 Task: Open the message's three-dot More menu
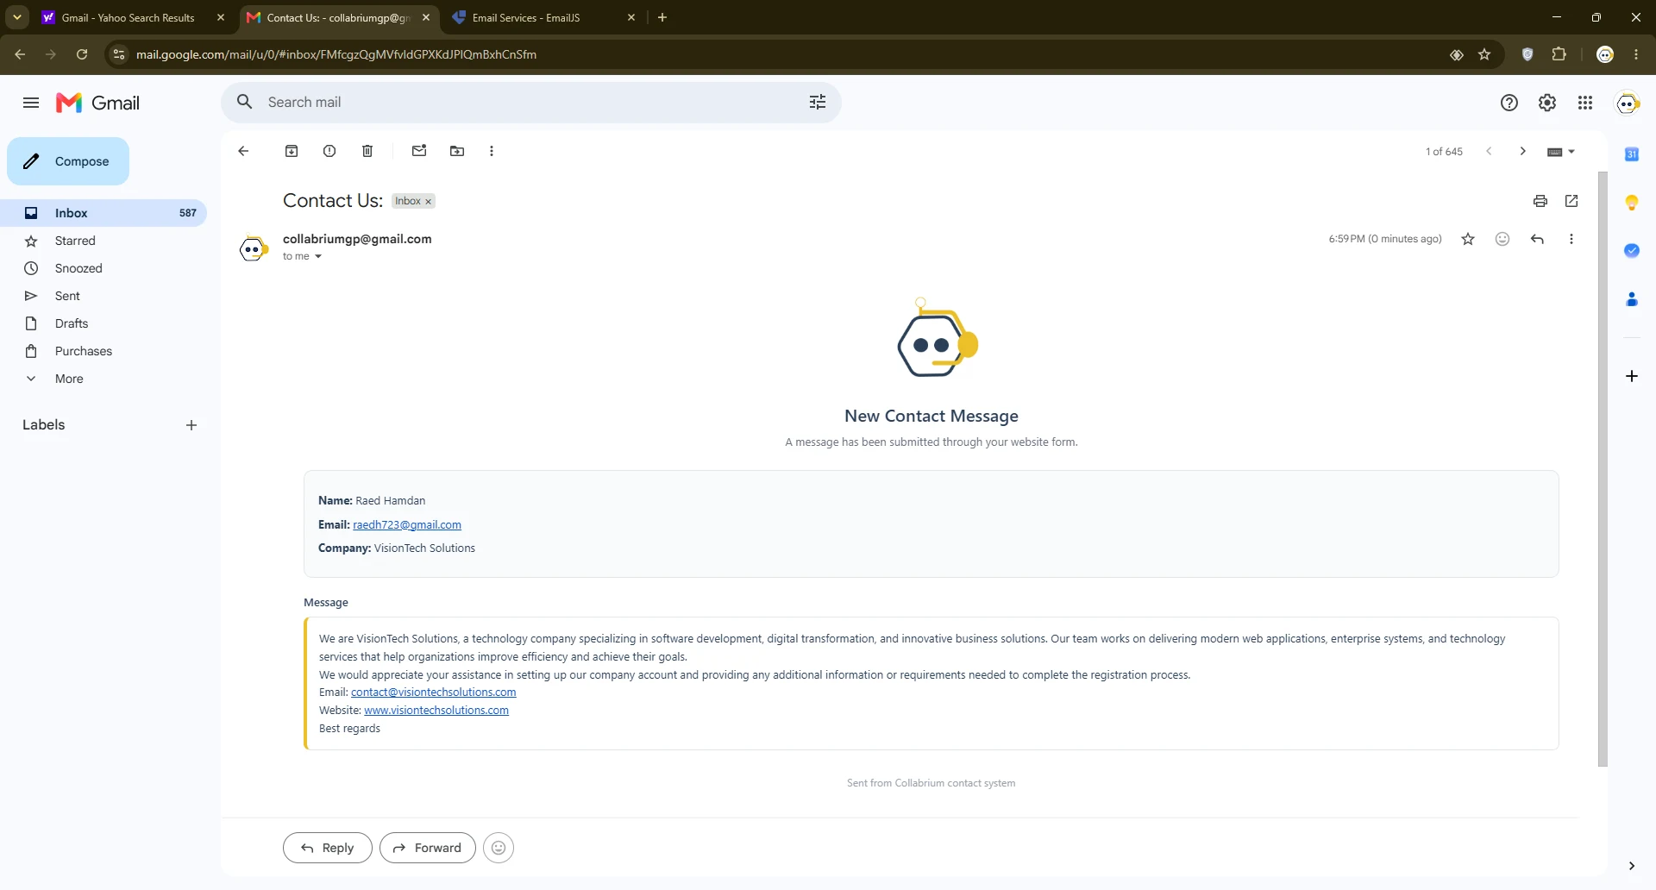coord(1571,239)
